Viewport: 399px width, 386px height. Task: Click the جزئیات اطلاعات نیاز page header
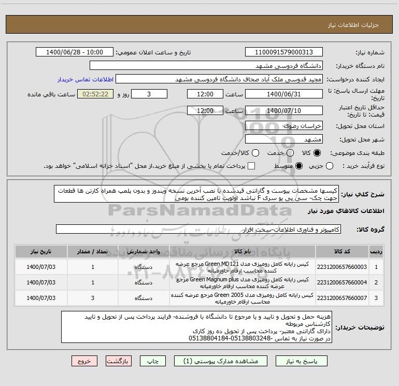pos(353,25)
